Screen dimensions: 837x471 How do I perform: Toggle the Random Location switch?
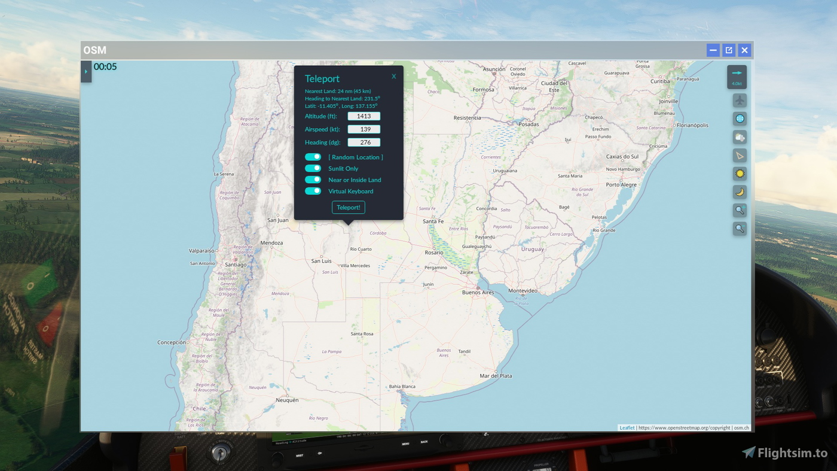pos(313,156)
